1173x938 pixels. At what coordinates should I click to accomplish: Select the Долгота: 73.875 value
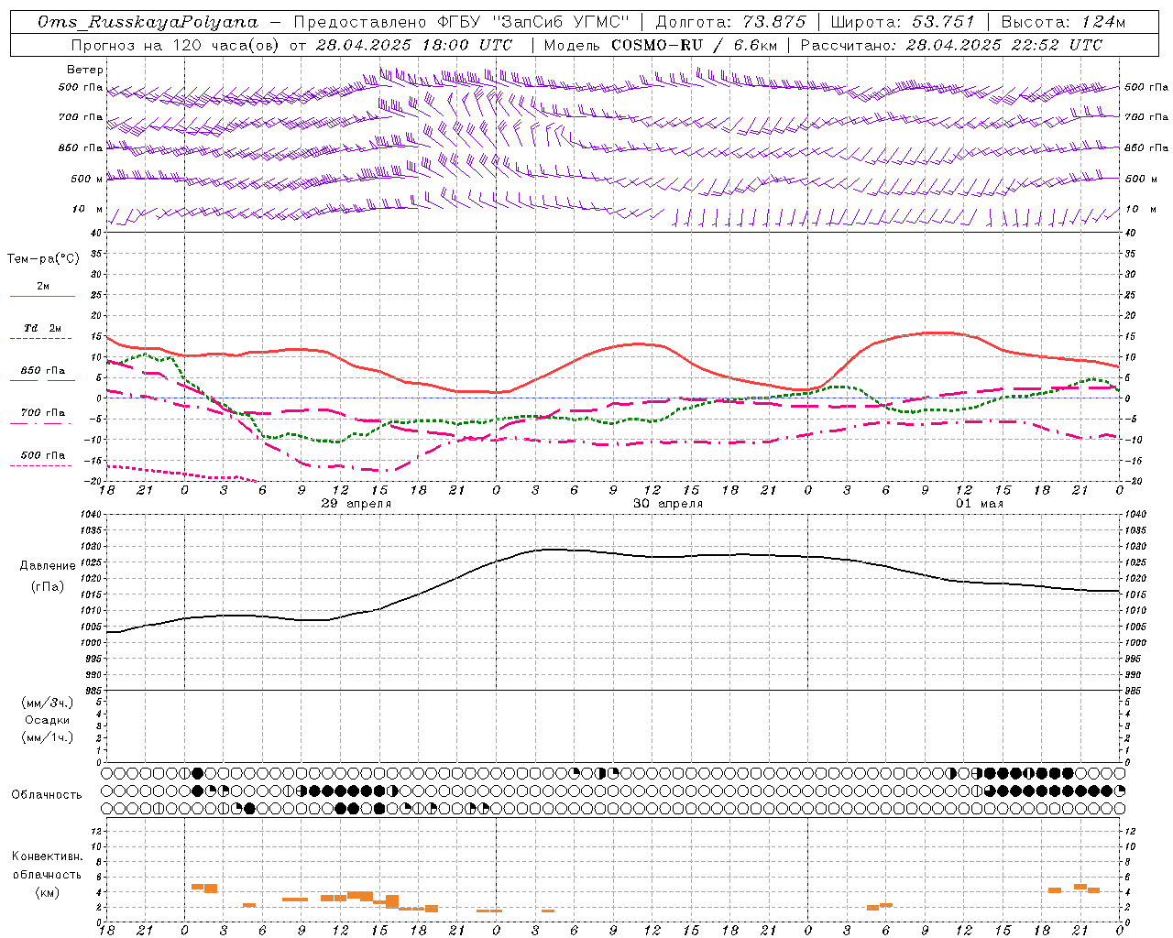point(730,22)
